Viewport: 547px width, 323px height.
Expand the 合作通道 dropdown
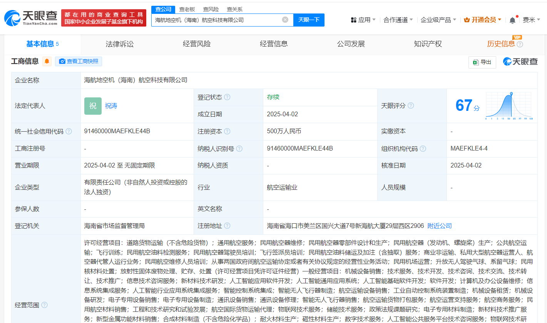click(398, 20)
